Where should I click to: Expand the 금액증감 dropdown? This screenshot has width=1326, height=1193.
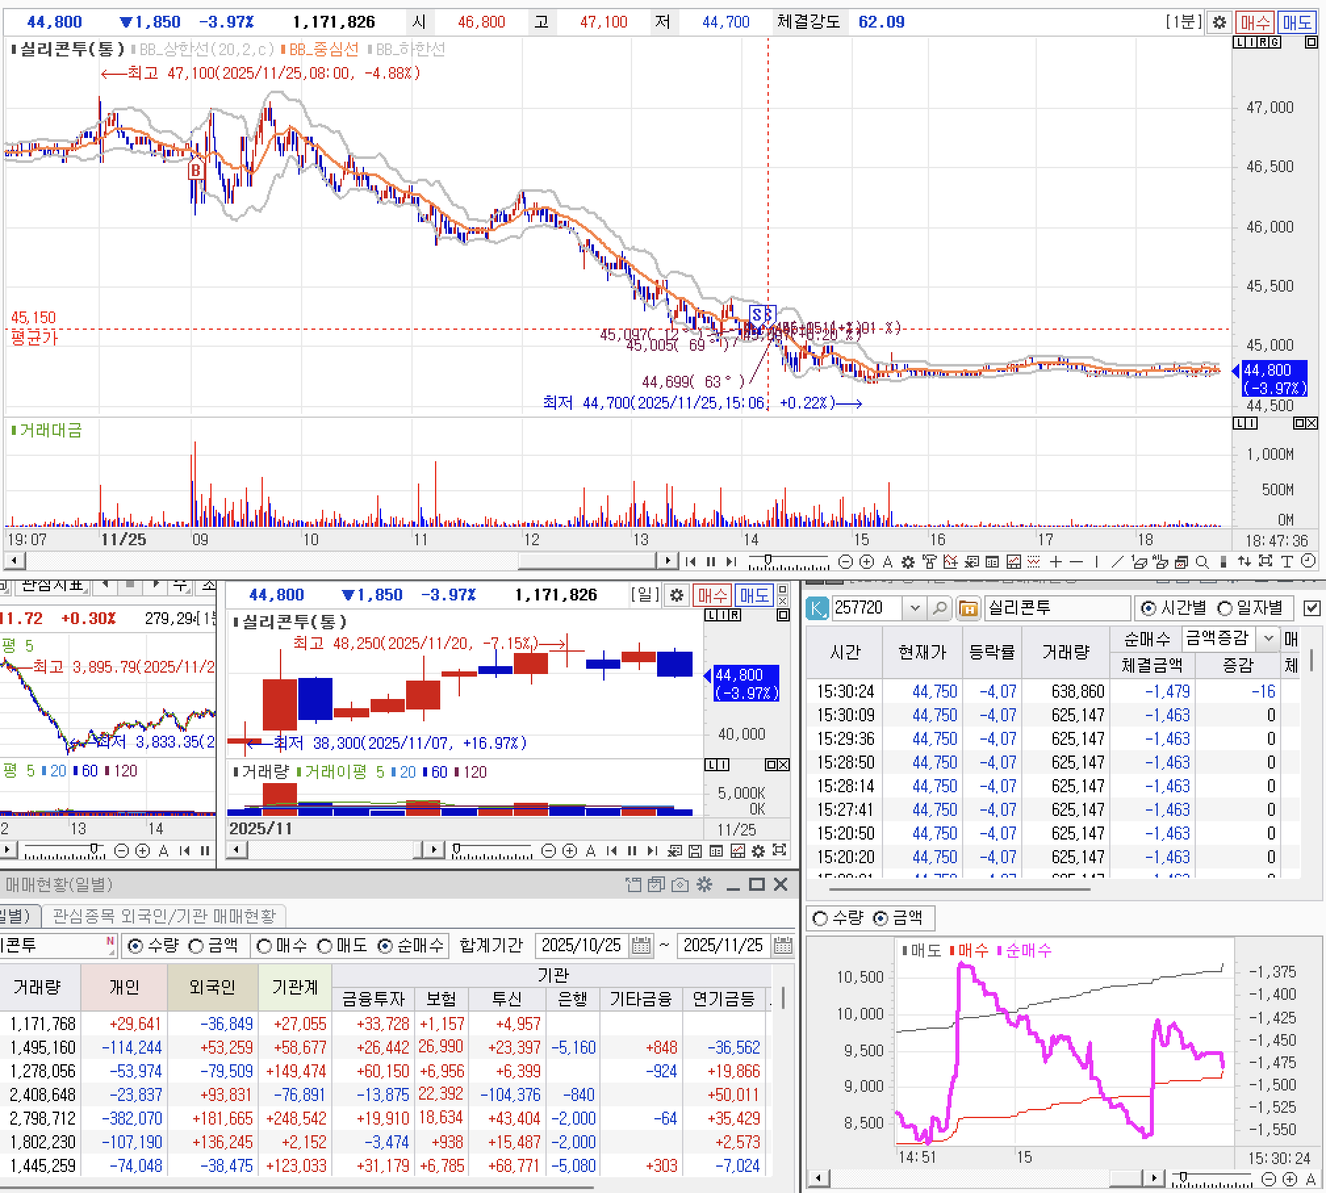coord(1269,638)
